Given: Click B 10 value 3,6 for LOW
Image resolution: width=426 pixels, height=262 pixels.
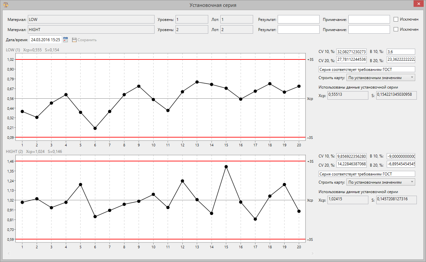Looking at the screenshot, I should tap(401, 52).
